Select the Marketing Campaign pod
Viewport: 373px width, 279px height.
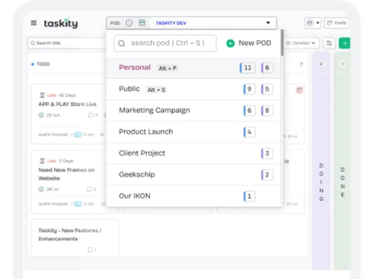point(193,111)
